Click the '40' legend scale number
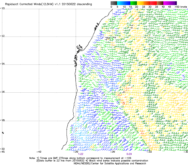188x165 pixels. tap(163, 7)
